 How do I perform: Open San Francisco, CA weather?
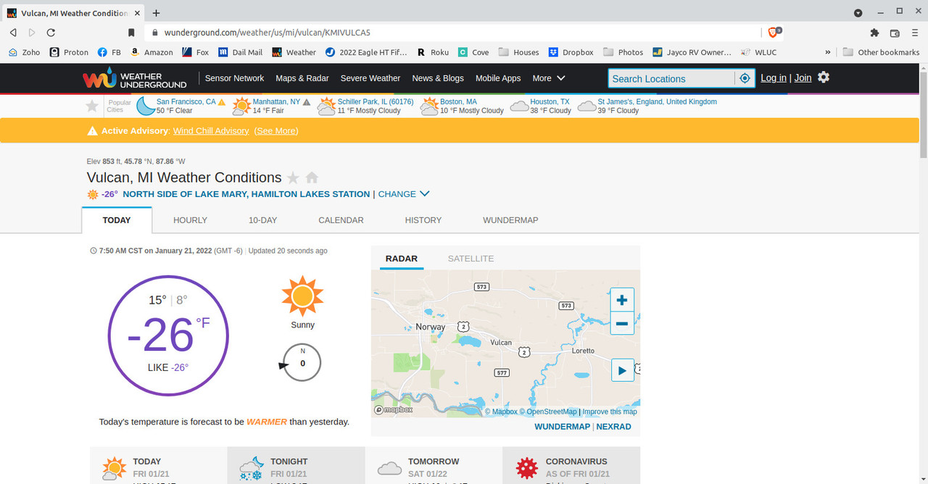point(186,102)
